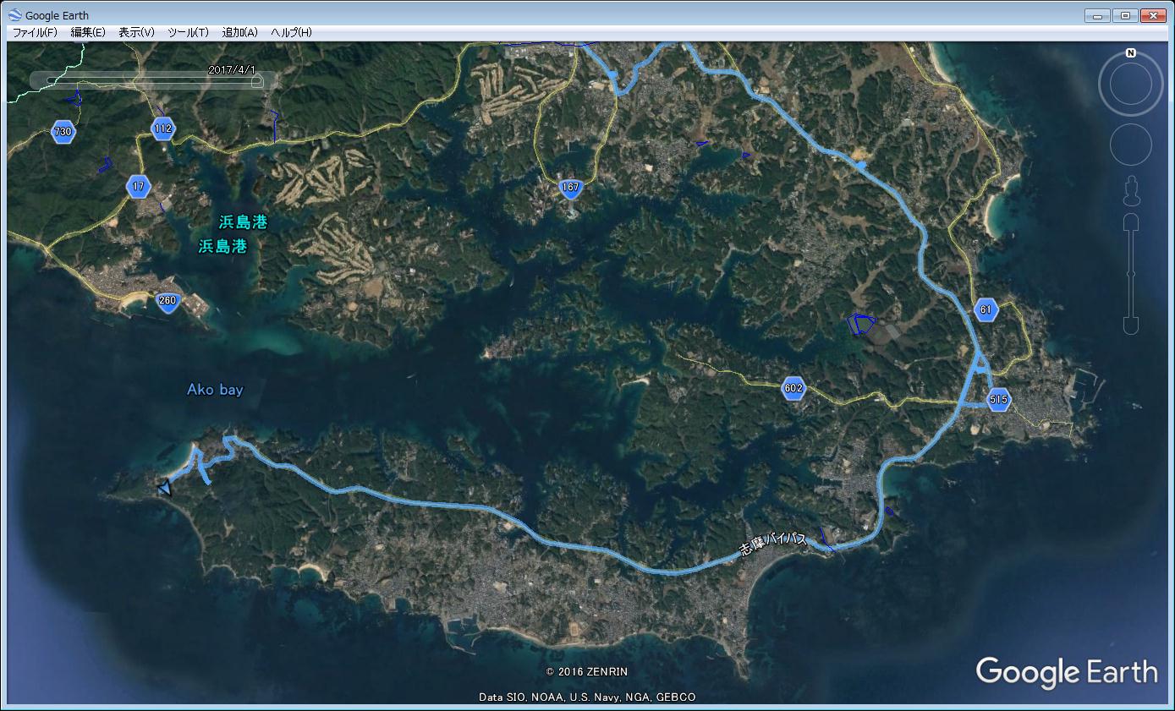The image size is (1175, 711).
Task: Expand the 追加(A) menu
Action: [x=239, y=32]
